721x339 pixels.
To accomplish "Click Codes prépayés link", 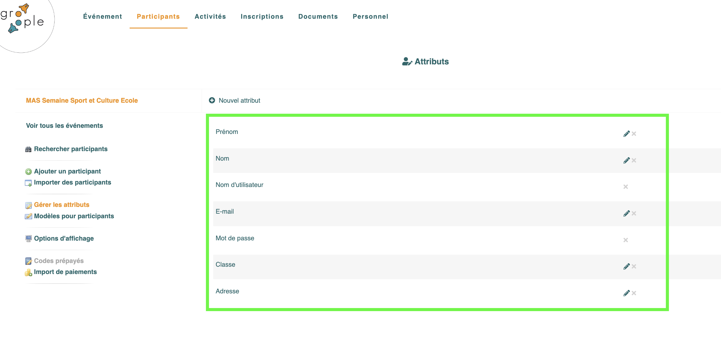I will (59, 261).
